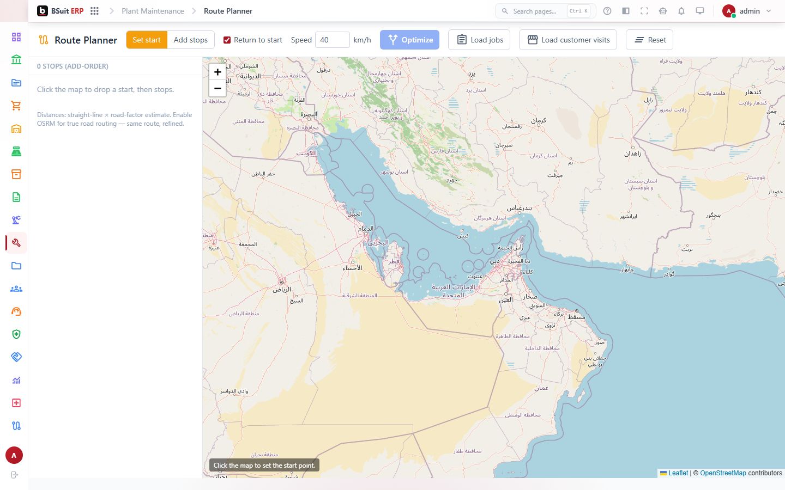The width and height of the screenshot is (785, 490).
Task: Open the warehouse sidebar module
Action: (16, 128)
